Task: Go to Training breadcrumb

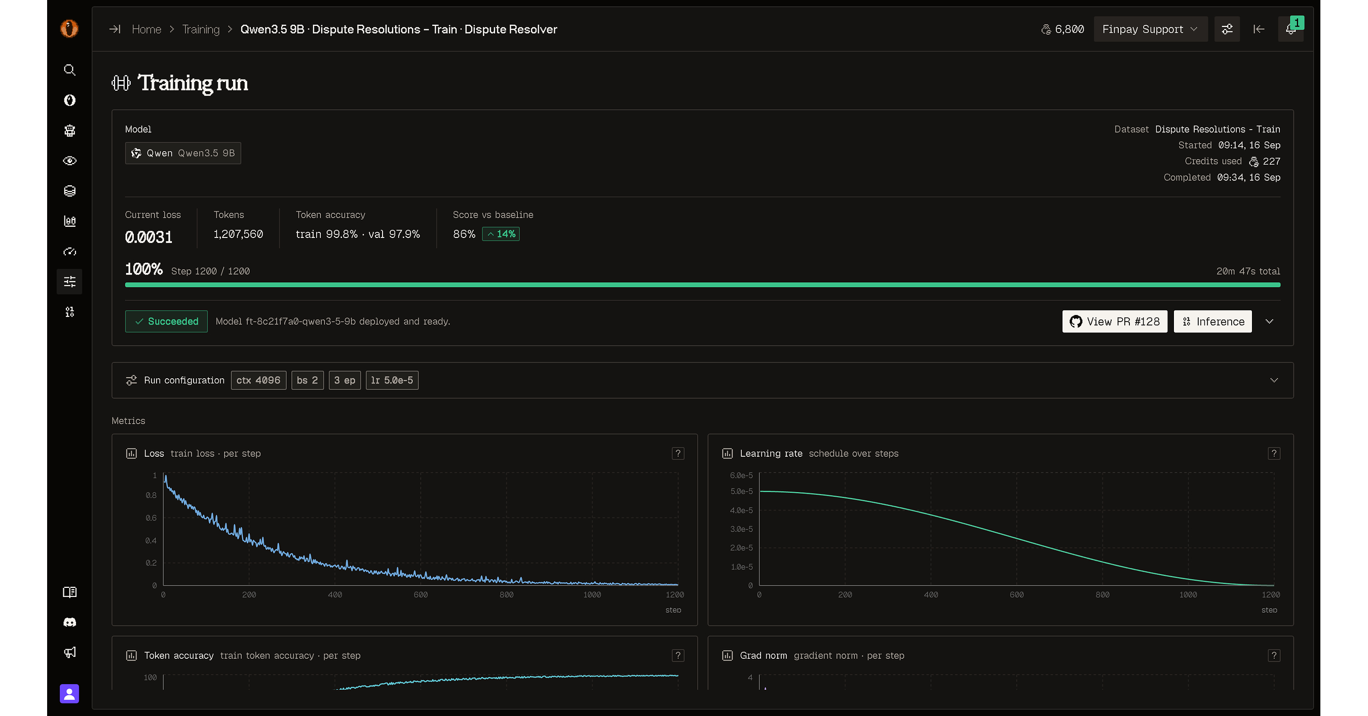Action: click(201, 29)
